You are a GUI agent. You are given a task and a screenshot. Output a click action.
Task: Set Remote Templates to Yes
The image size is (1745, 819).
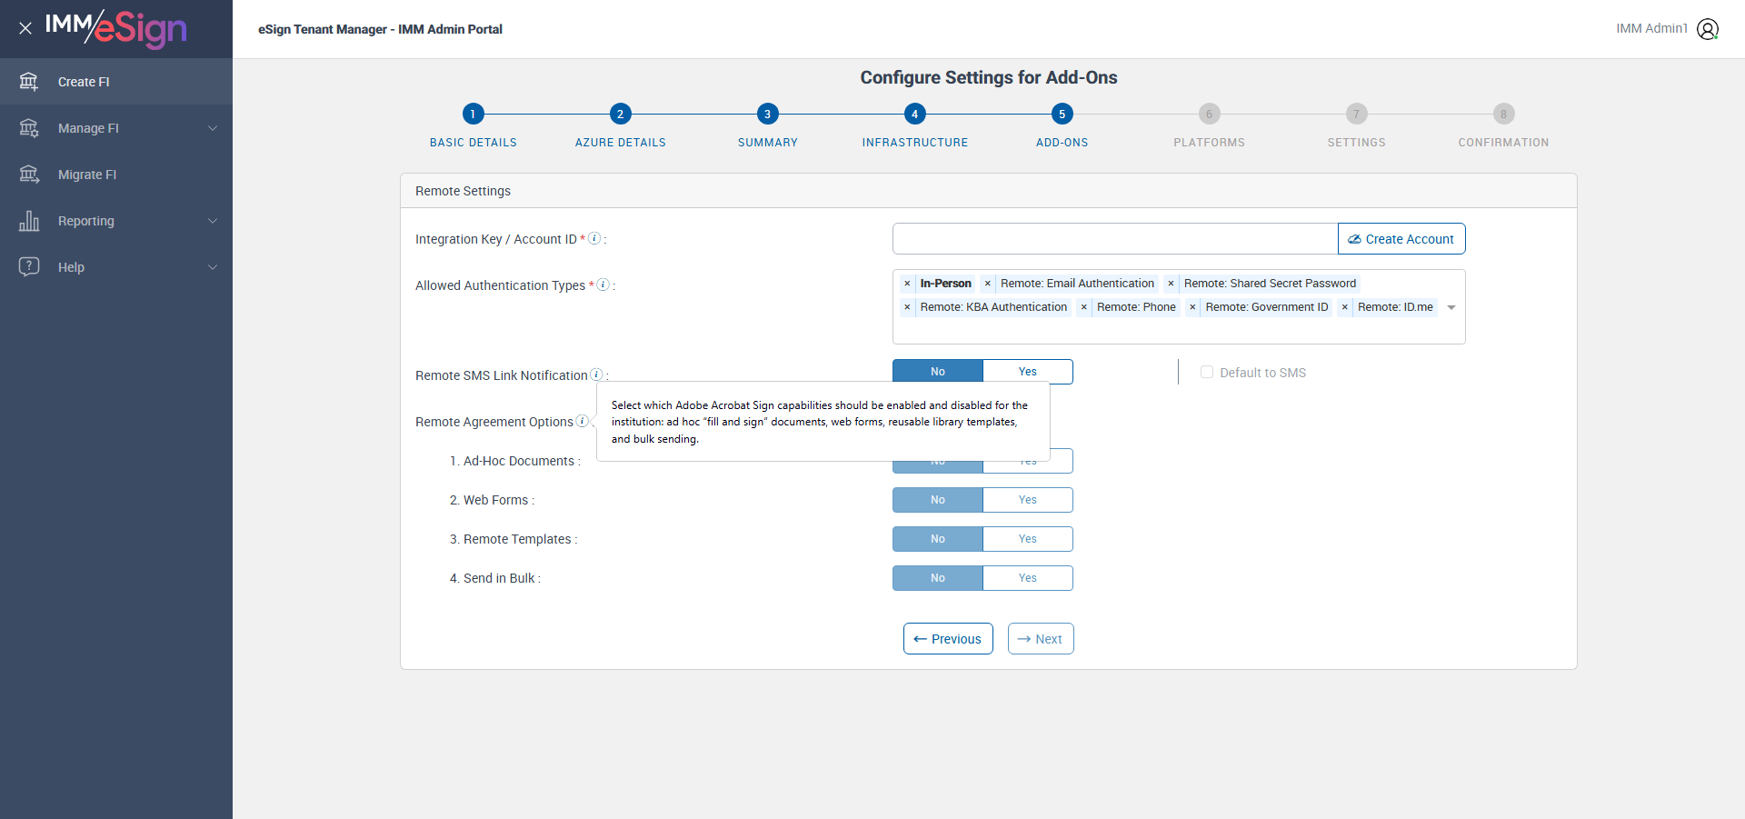(1028, 539)
